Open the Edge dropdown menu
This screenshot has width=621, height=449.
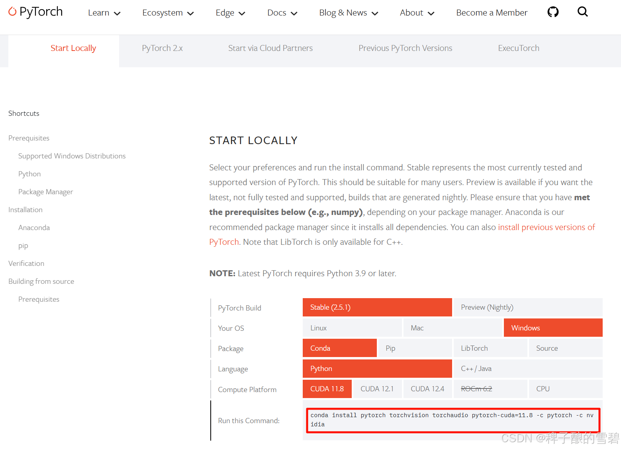click(230, 13)
